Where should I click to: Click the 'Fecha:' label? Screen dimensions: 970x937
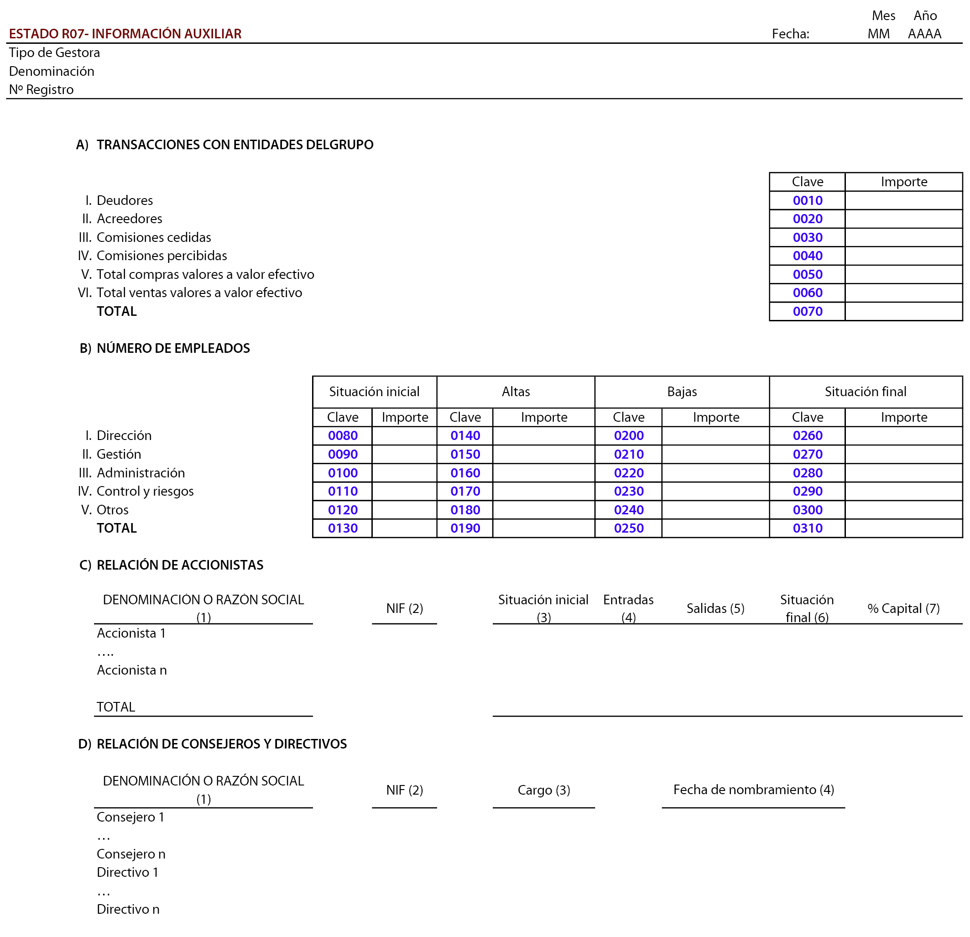click(x=790, y=34)
